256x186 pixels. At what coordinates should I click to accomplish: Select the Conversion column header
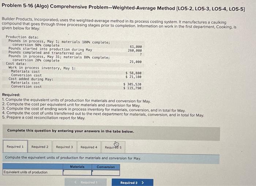coord(106,167)
